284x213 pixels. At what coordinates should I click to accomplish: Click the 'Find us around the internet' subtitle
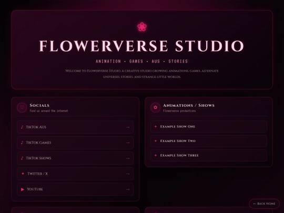(x=49, y=110)
